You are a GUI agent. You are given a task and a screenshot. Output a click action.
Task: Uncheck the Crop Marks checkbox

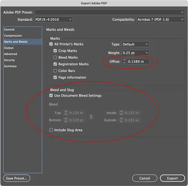55,51
